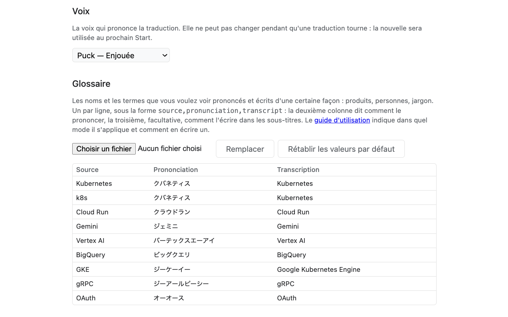Select the Vertex AI pronunciation cell
508x317 pixels.
[184, 241]
